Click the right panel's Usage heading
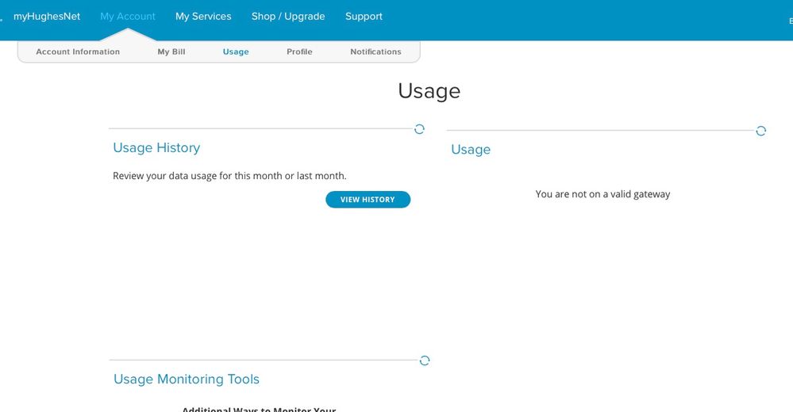Viewport: 793px width, 412px height. click(471, 150)
